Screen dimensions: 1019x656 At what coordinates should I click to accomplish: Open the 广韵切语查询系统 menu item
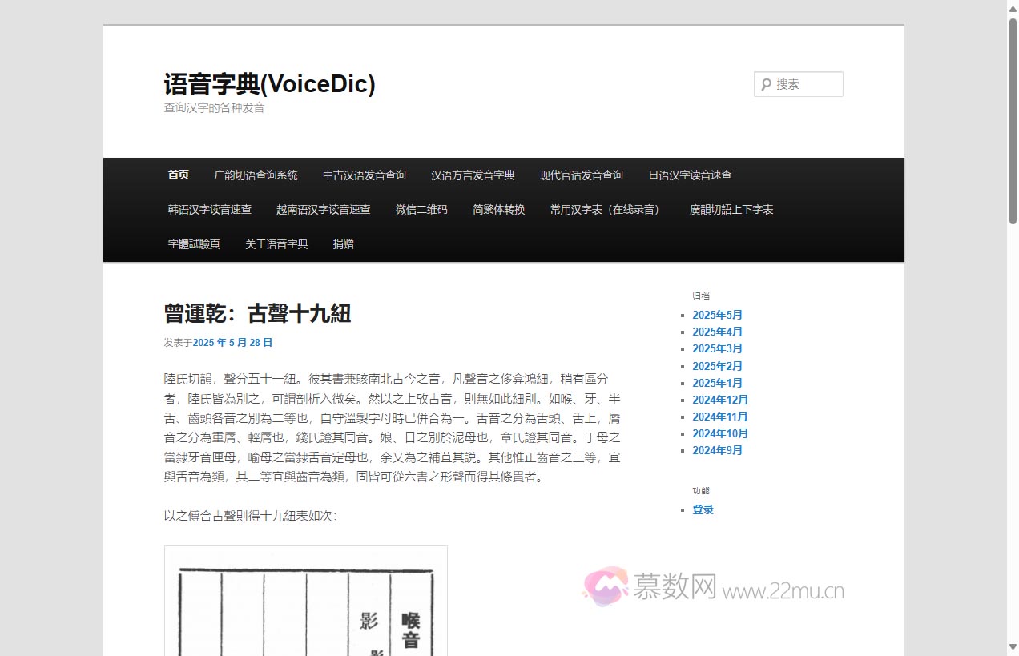255,175
